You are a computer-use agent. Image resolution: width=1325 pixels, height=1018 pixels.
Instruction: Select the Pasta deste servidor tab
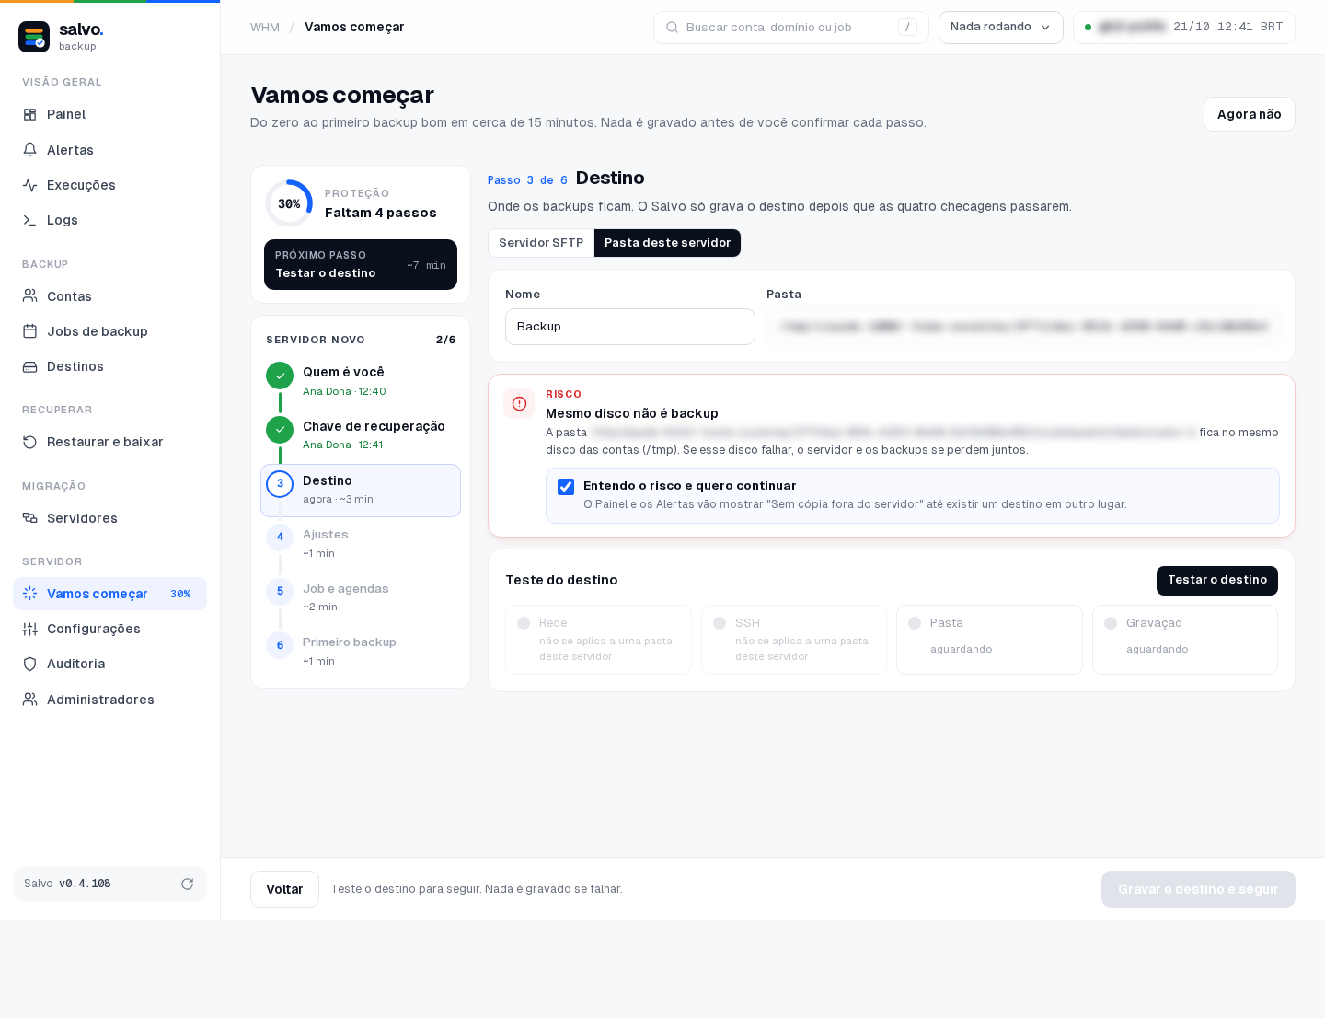(667, 243)
